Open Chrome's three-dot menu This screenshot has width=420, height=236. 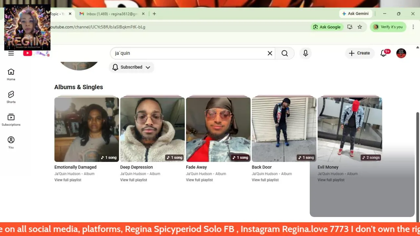pos(413,27)
